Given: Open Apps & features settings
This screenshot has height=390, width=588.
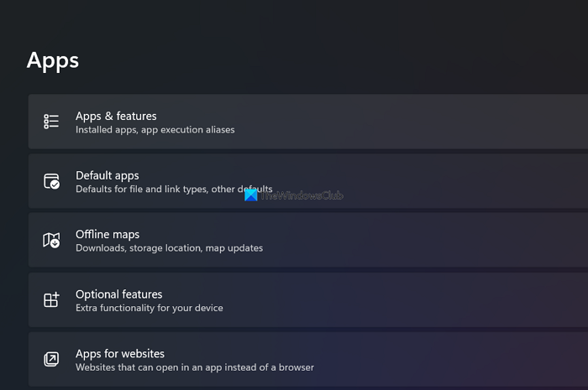Looking at the screenshot, I should tap(116, 116).
